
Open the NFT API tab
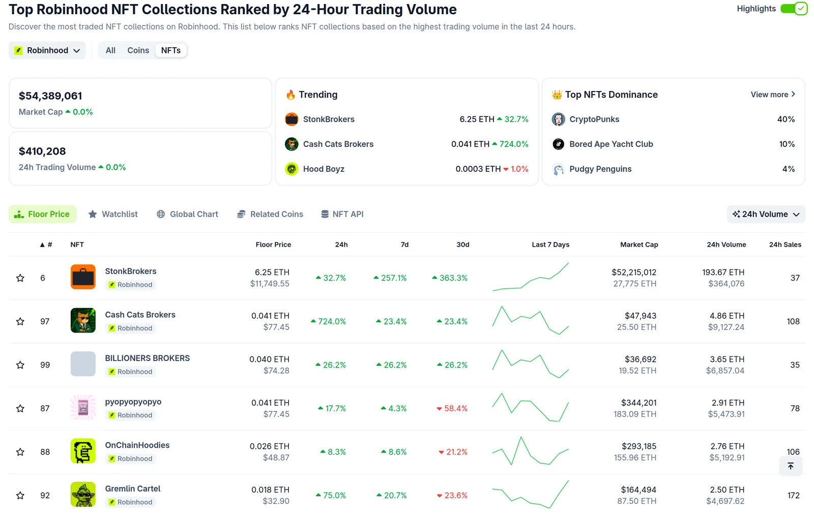pyautogui.click(x=342, y=214)
